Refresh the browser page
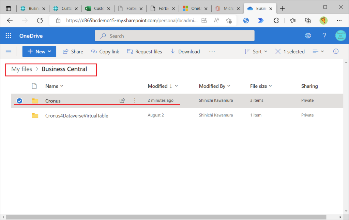This screenshot has height=220, width=349. click(40, 20)
